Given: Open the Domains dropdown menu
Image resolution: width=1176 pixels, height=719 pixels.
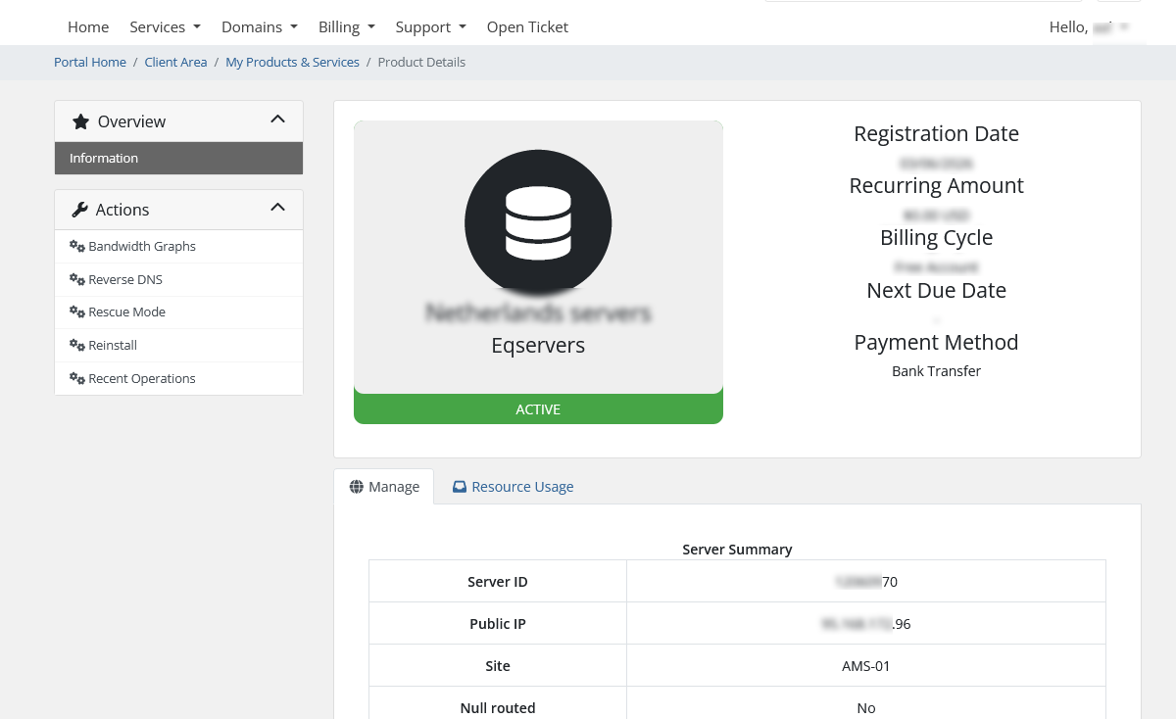Looking at the screenshot, I should coord(260,26).
